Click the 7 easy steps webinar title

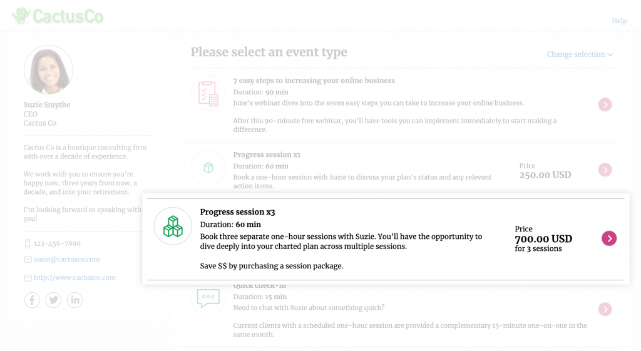tap(314, 81)
